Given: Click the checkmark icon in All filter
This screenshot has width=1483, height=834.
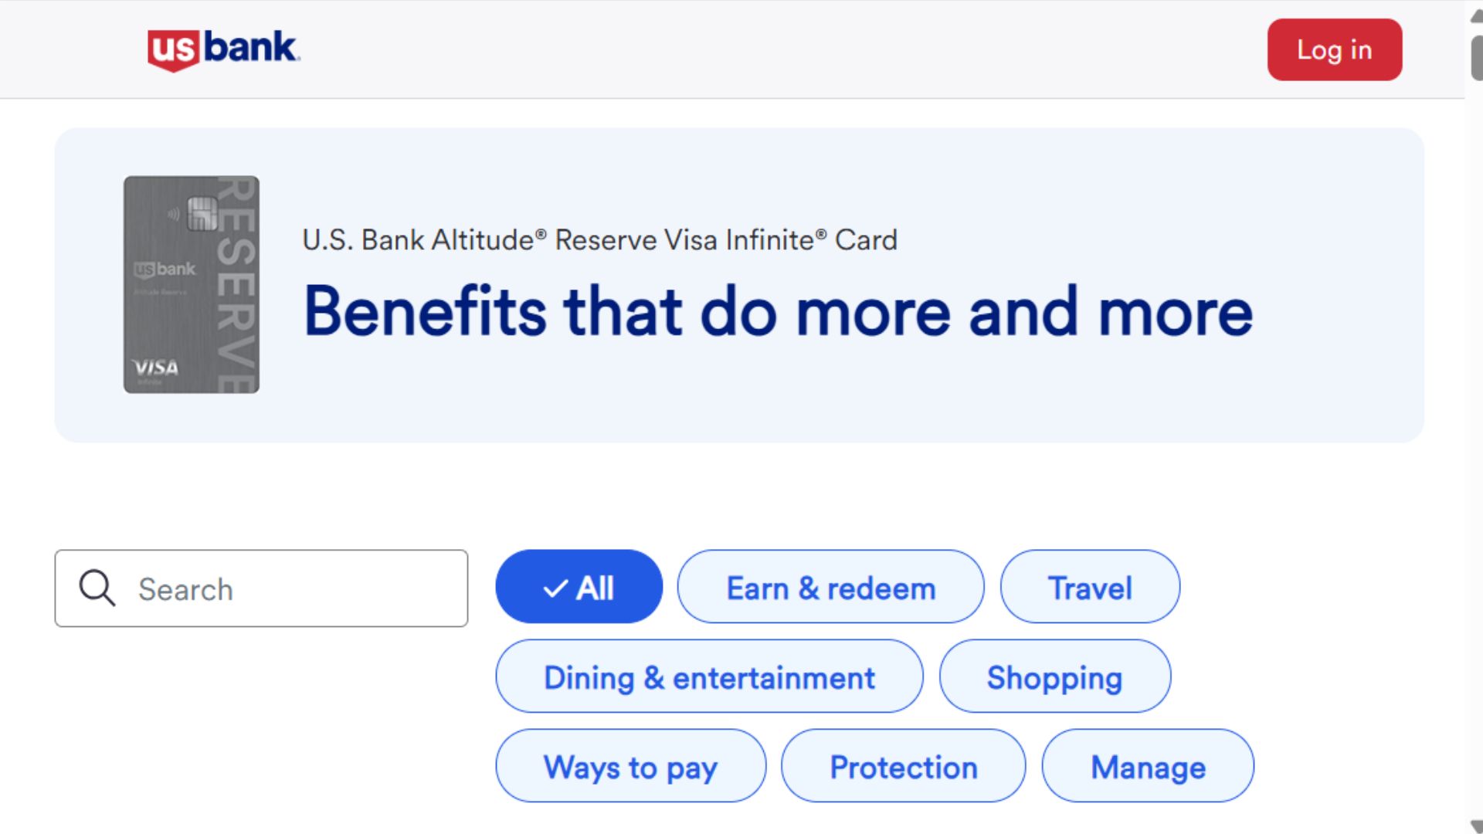Looking at the screenshot, I should pos(555,589).
